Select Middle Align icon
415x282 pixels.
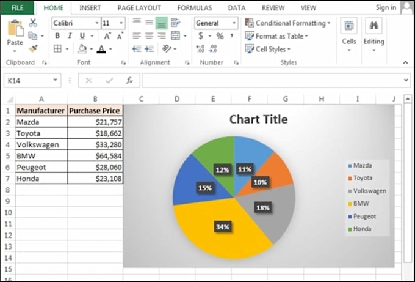point(149,23)
